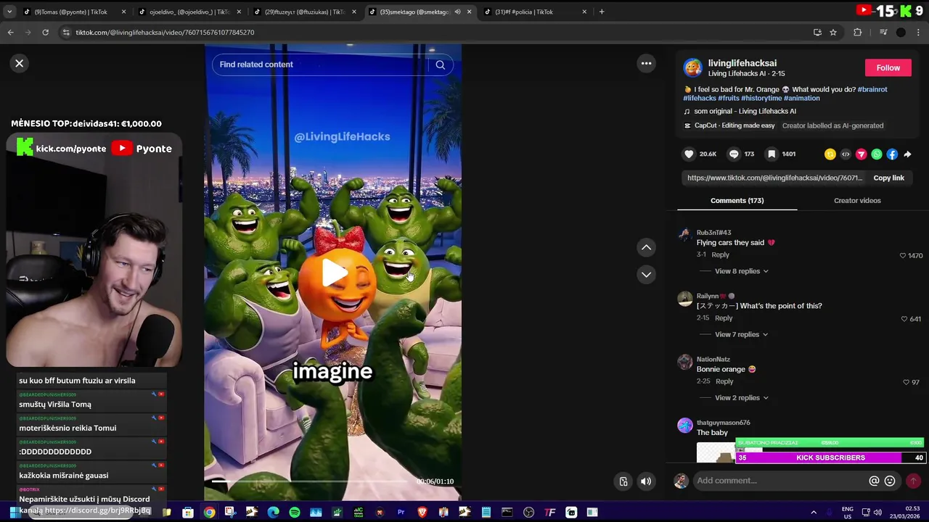Screen dimensions: 929x522
Task: Switch to (29)ftuzeyLT tab
Action: (x=305, y=12)
